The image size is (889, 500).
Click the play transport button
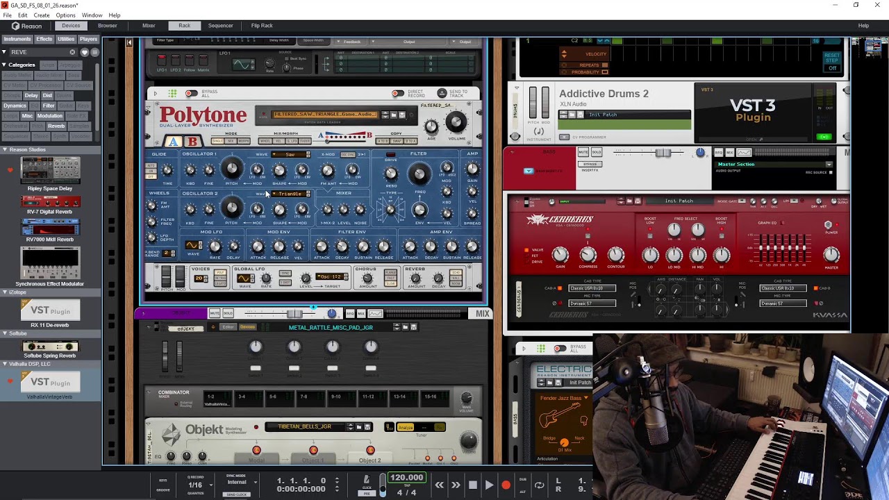pos(489,485)
